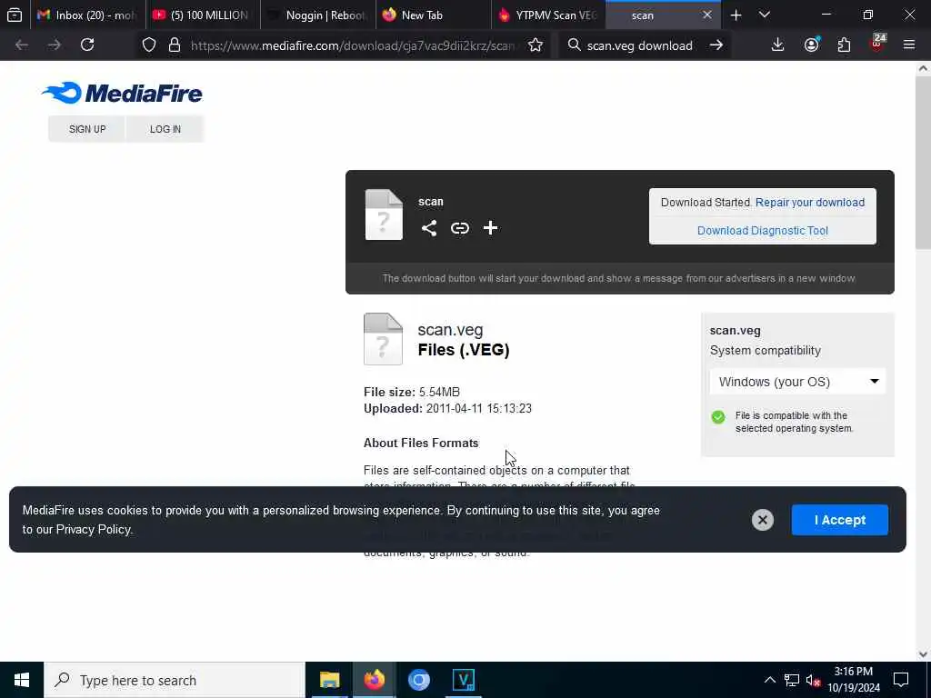Open the Firefox downloads panel

778,45
